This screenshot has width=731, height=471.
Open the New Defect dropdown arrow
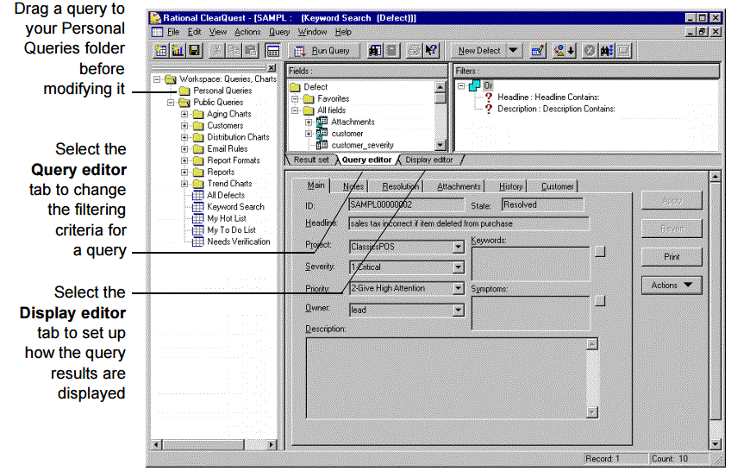[514, 51]
